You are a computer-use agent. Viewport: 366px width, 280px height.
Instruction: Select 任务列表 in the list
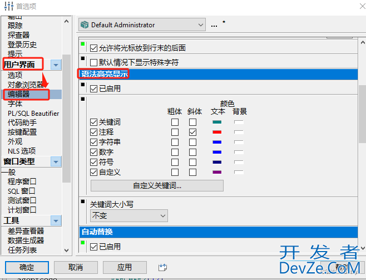pyautogui.click(x=22, y=250)
